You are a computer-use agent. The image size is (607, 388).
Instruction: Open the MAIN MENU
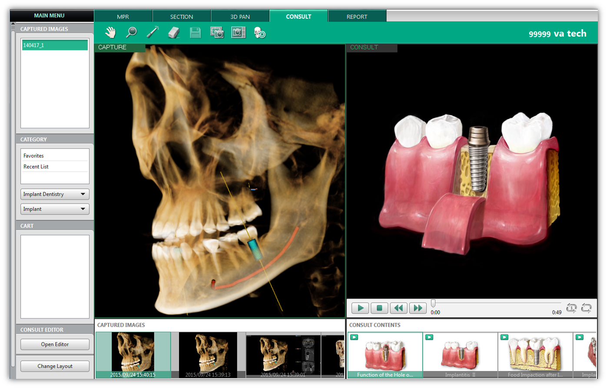point(49,15)
